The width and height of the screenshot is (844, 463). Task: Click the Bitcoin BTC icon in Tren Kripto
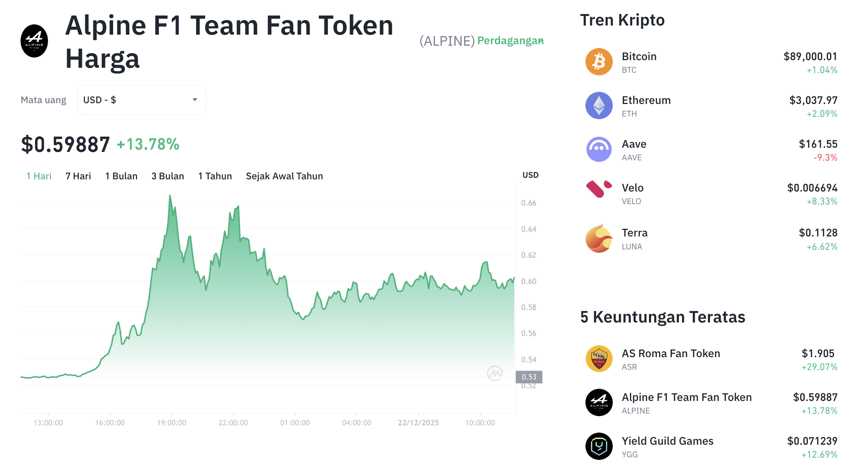tap(599, 62)
